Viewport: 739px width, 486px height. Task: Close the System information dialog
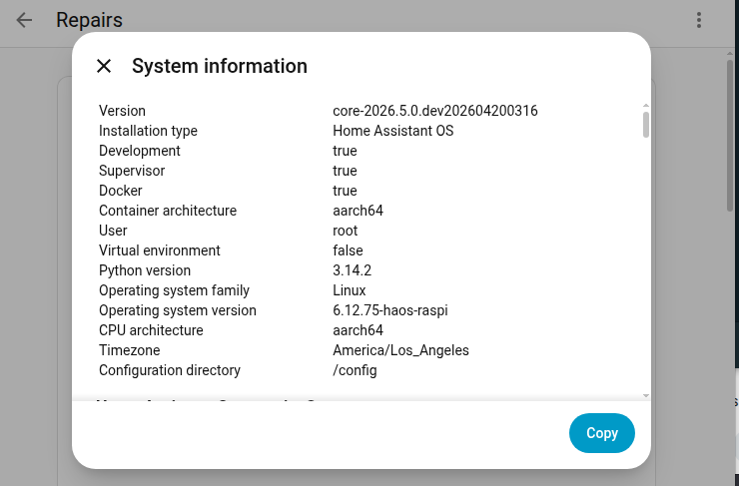coord(104,66)
